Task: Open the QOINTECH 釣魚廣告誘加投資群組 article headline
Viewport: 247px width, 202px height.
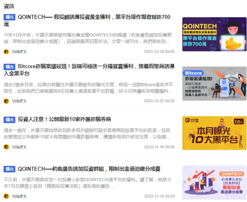Action: pyautogui.click(x=89, y=169)
